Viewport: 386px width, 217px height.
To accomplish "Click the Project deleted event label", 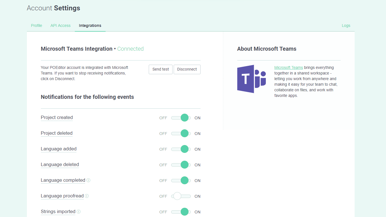I will click(57, 133).
